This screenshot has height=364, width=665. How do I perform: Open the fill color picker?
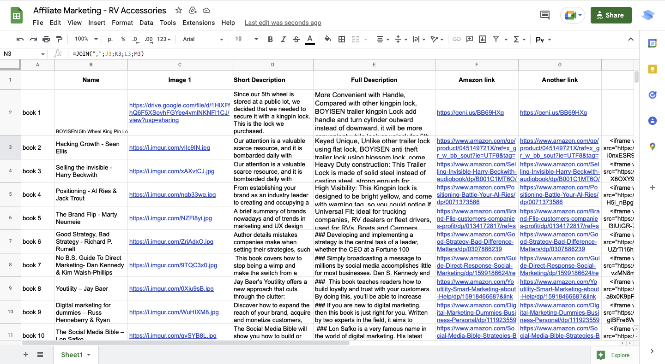tap(328, 39)
